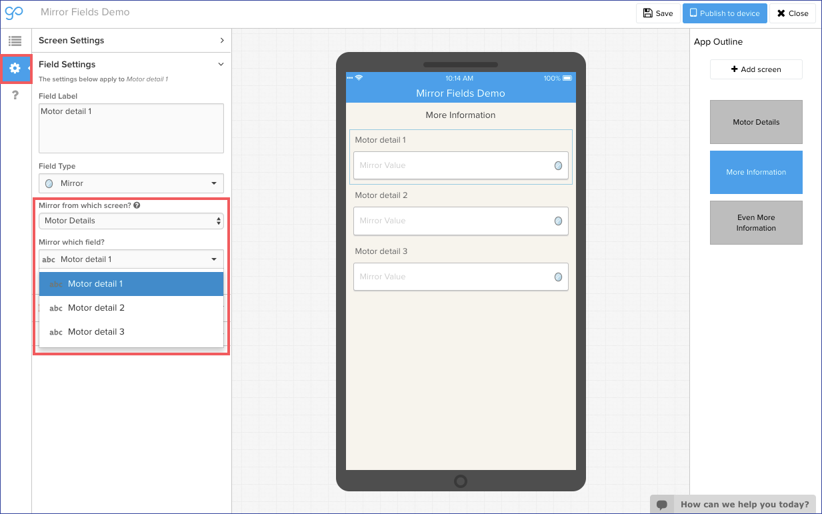
Task: Open the list view sidebar icon
Action: tap(15, 41)
